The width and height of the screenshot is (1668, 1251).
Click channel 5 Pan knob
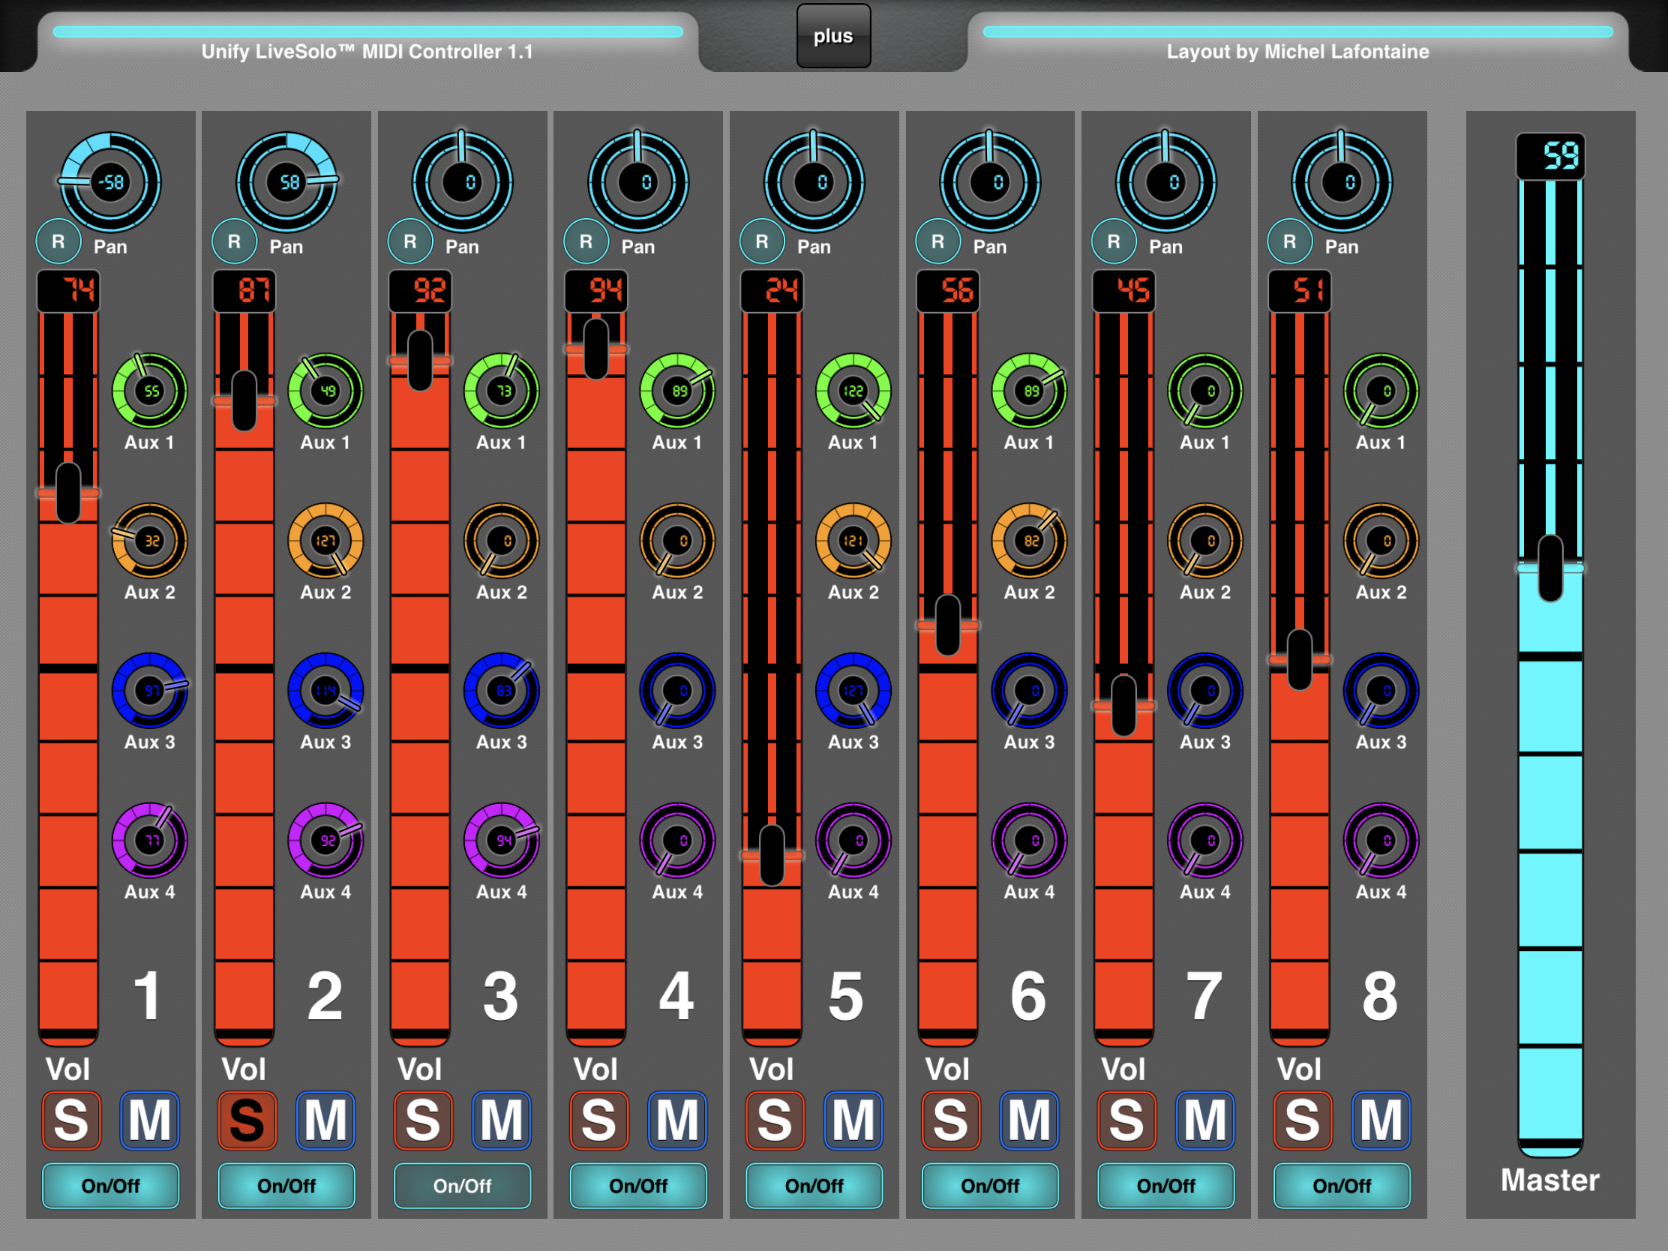[814, 181]
